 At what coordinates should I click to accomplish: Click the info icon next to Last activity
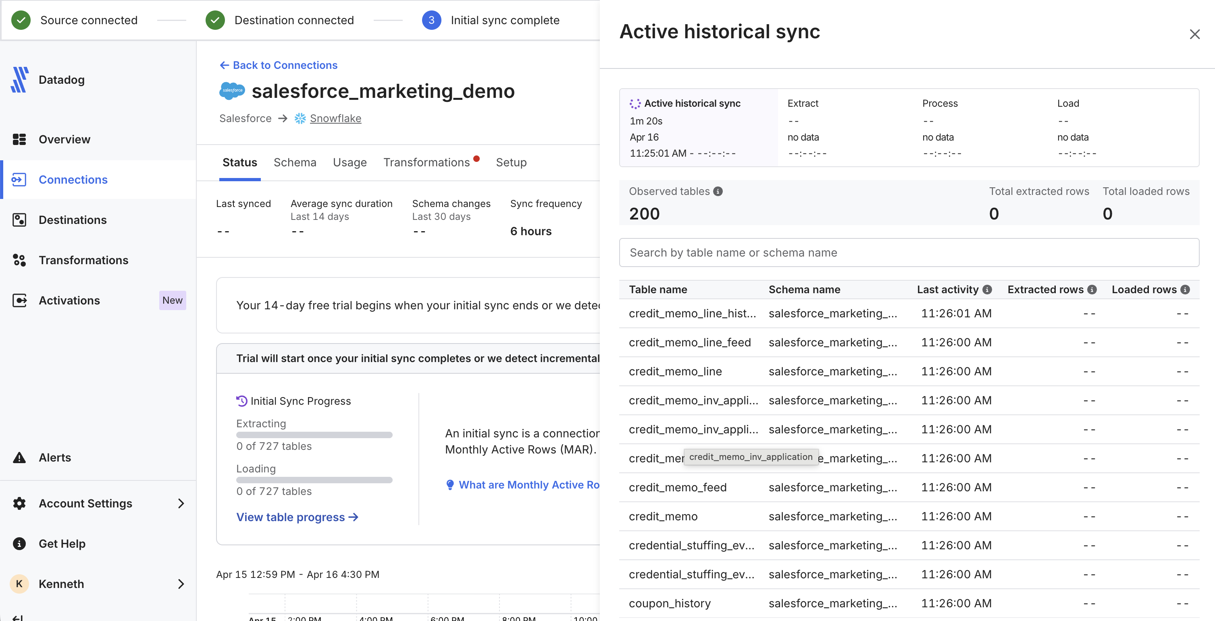(x=987, y=289)
